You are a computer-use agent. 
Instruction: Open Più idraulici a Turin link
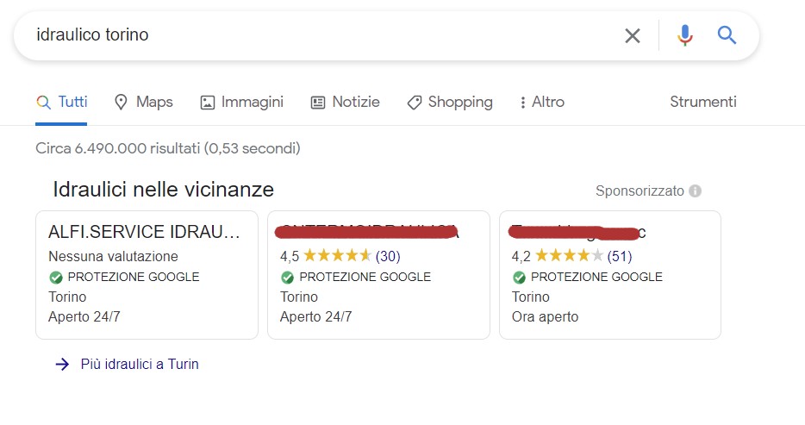pyautogui.click(x=140, y=364)
